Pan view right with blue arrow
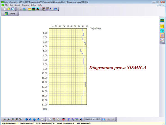 point(30,119)
